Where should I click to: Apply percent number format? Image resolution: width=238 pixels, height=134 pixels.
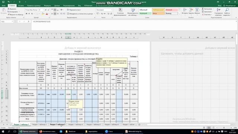point(102,14)
